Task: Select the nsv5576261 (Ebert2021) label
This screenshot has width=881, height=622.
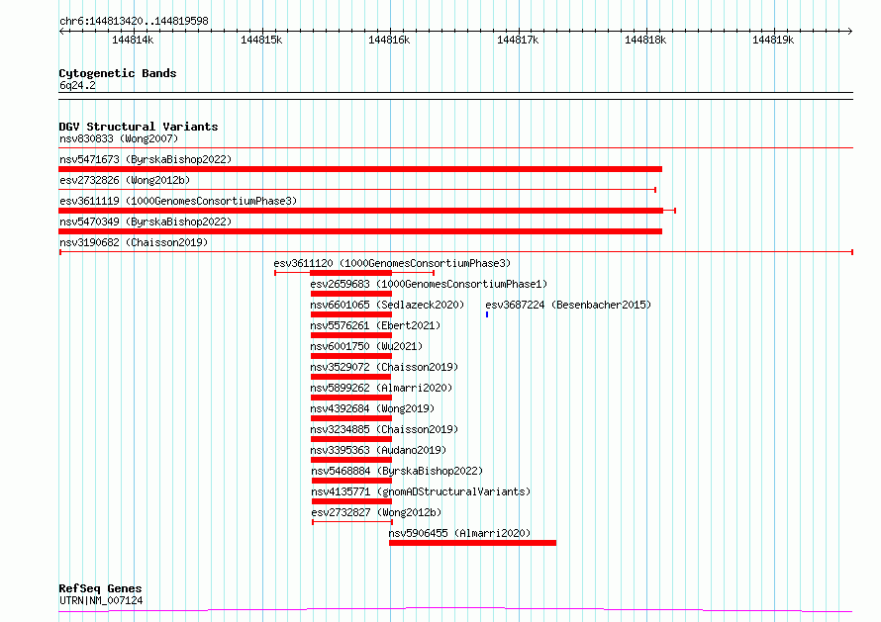Action: (x=375, y=325)
